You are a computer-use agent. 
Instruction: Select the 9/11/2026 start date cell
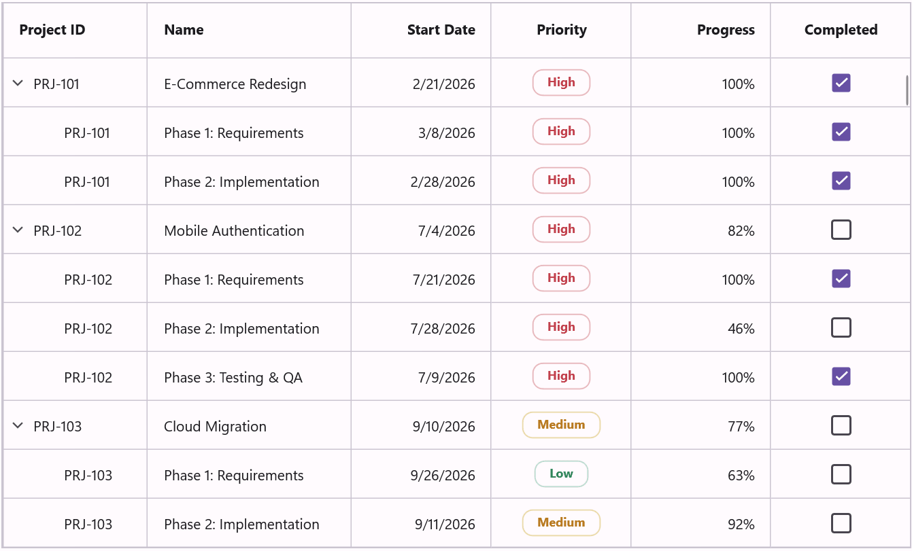(421, 523)
